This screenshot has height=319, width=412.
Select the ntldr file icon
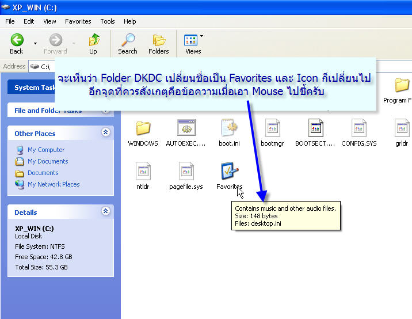coord(143,171)
